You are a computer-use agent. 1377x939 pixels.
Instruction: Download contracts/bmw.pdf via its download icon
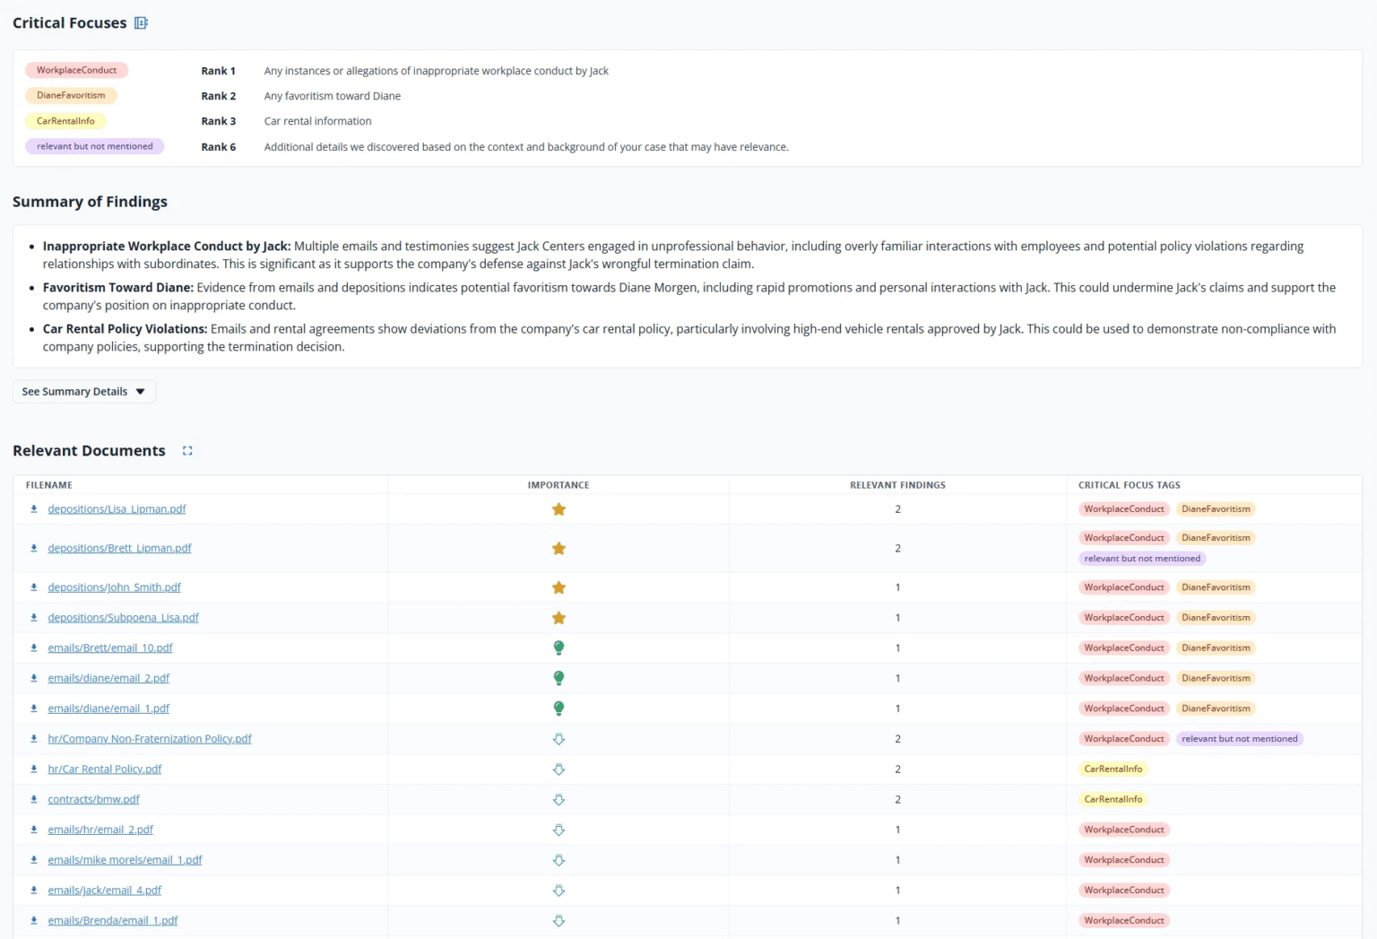click(x=33, y=799)
